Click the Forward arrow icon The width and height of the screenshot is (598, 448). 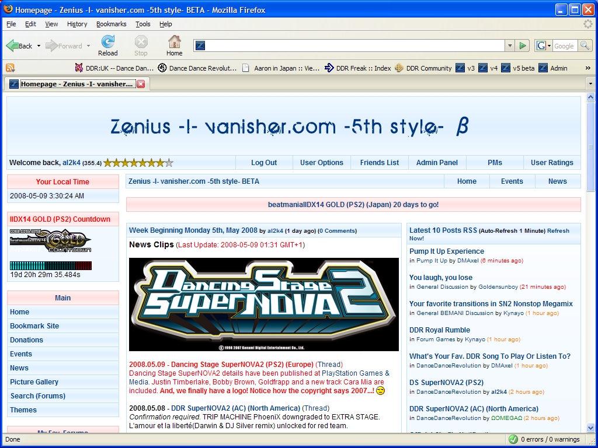click(52, 45)
